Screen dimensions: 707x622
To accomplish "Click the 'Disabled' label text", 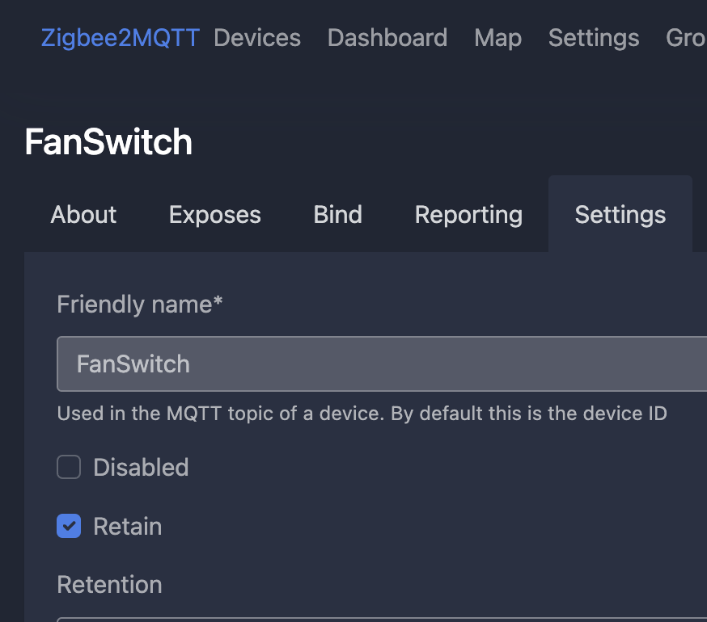I will point(141,467).
